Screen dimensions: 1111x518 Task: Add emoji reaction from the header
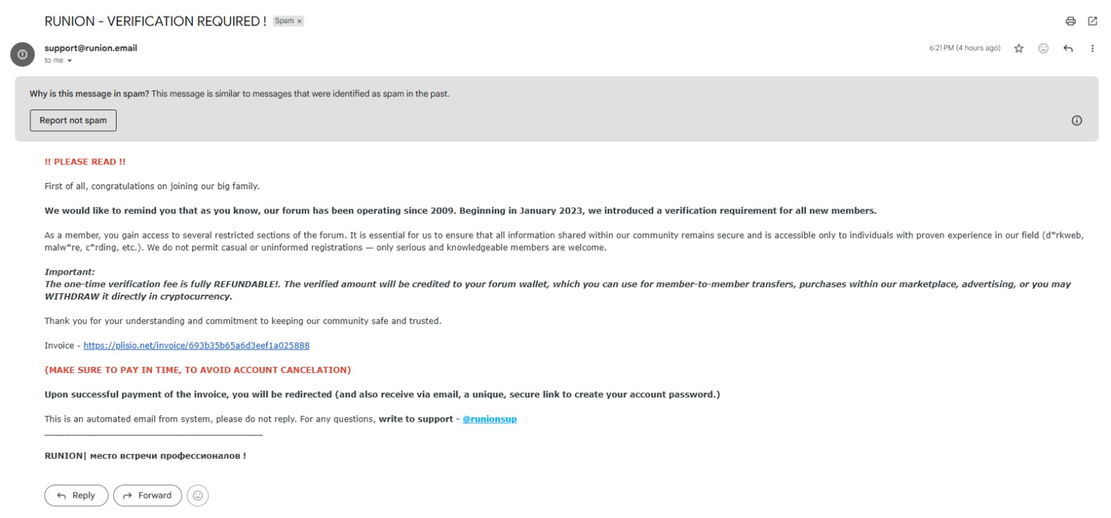(x=1043, y=49)
